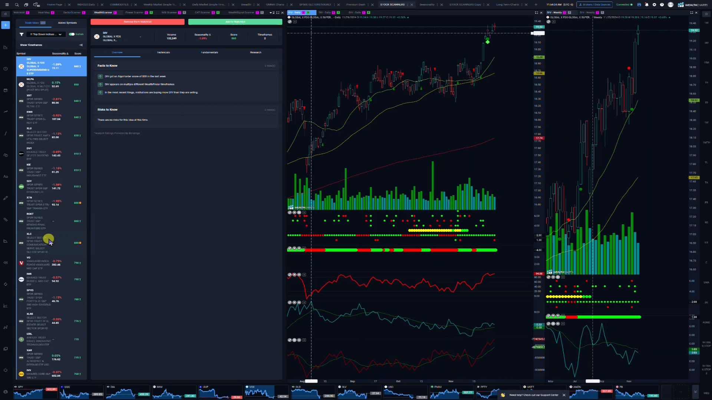
Task: Click Show Timeframes label
Action: tap(31, 45)
